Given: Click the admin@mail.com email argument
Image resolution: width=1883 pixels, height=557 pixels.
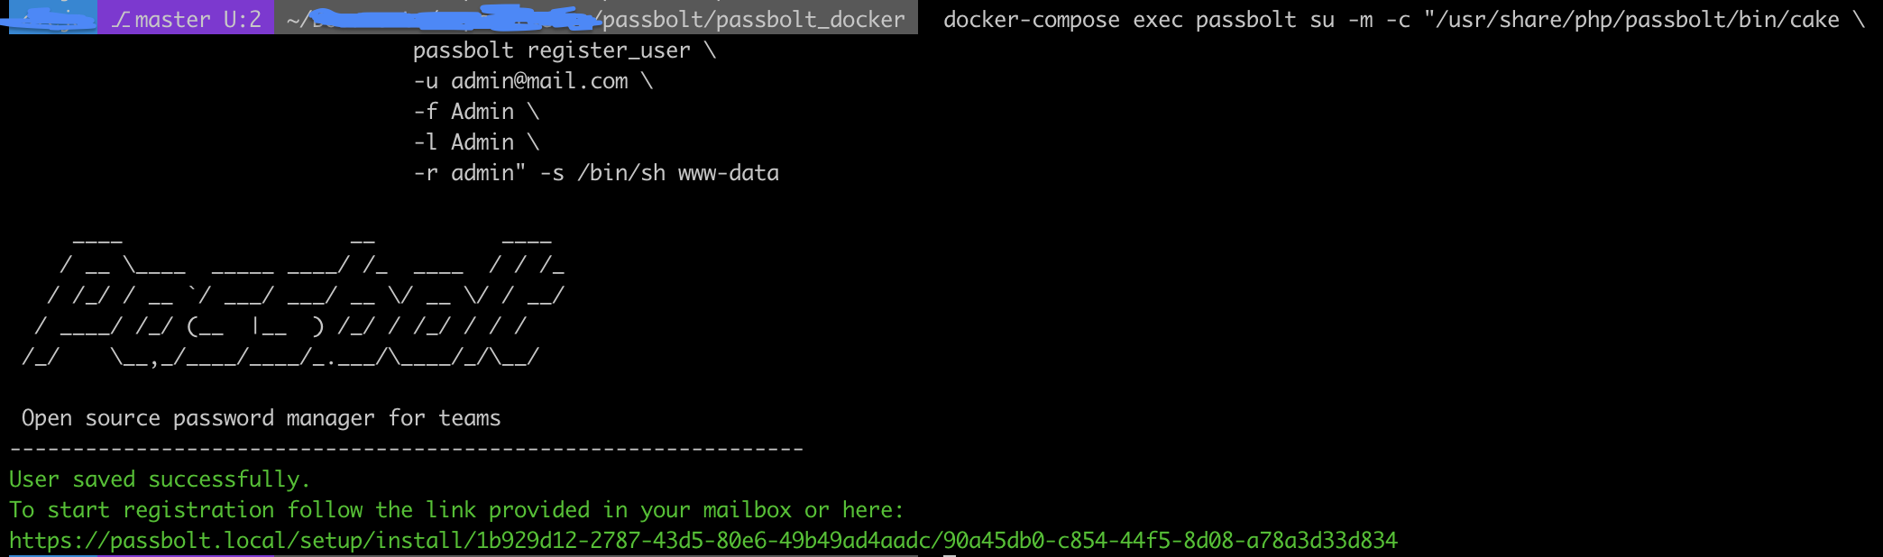Looking at the screenshot, I should tap(539, 81).
